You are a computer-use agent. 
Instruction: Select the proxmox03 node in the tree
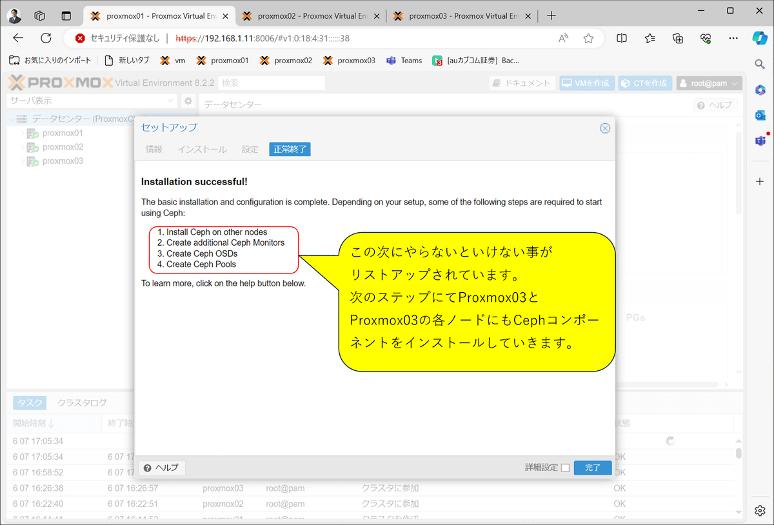(63, 161)
